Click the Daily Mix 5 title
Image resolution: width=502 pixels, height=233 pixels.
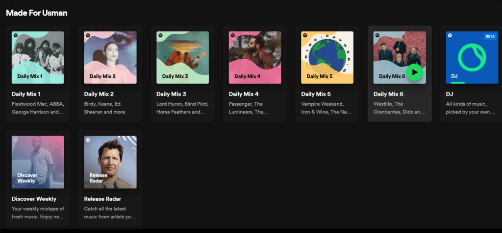(316, 94)
